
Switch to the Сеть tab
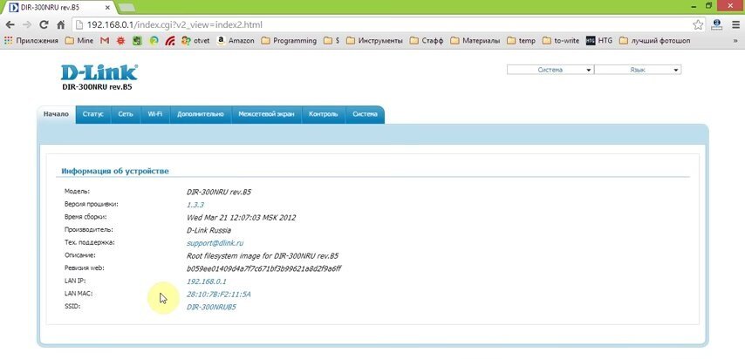[126, 114]
